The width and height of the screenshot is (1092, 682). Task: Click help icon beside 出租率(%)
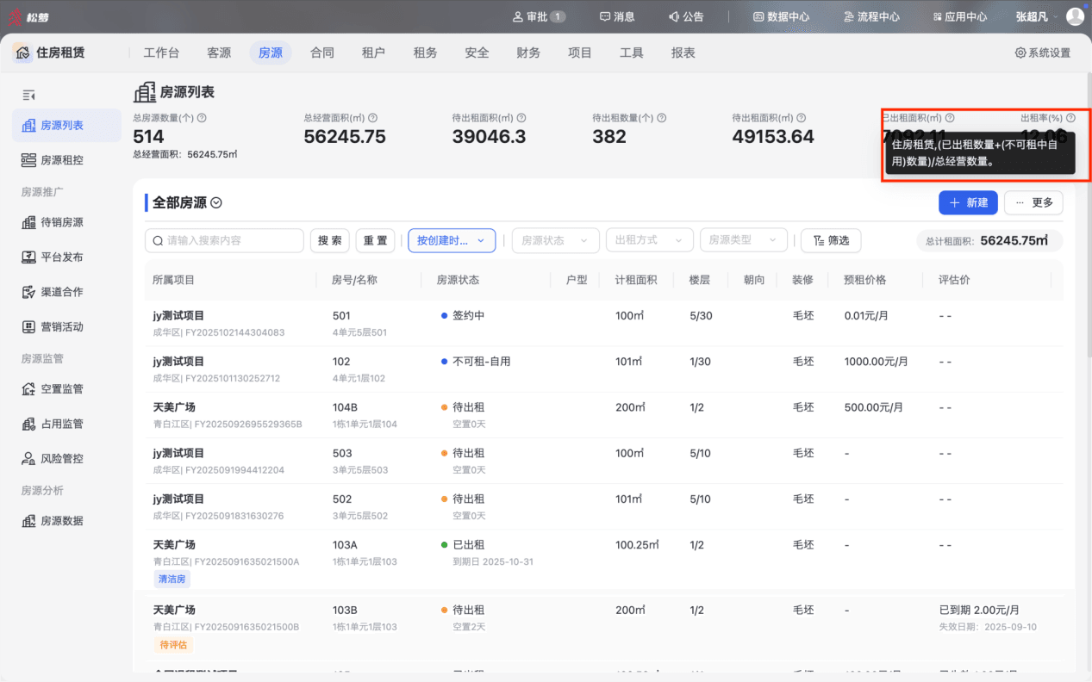tap(1070, 118)
